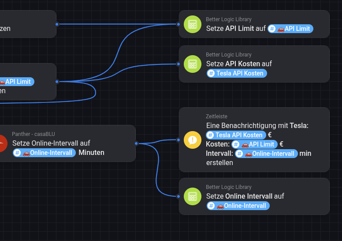This screenshot has height=241, width=342.
Task: Select Online-Intervall tag in Setze Online Intervall card
Action: 238,206
